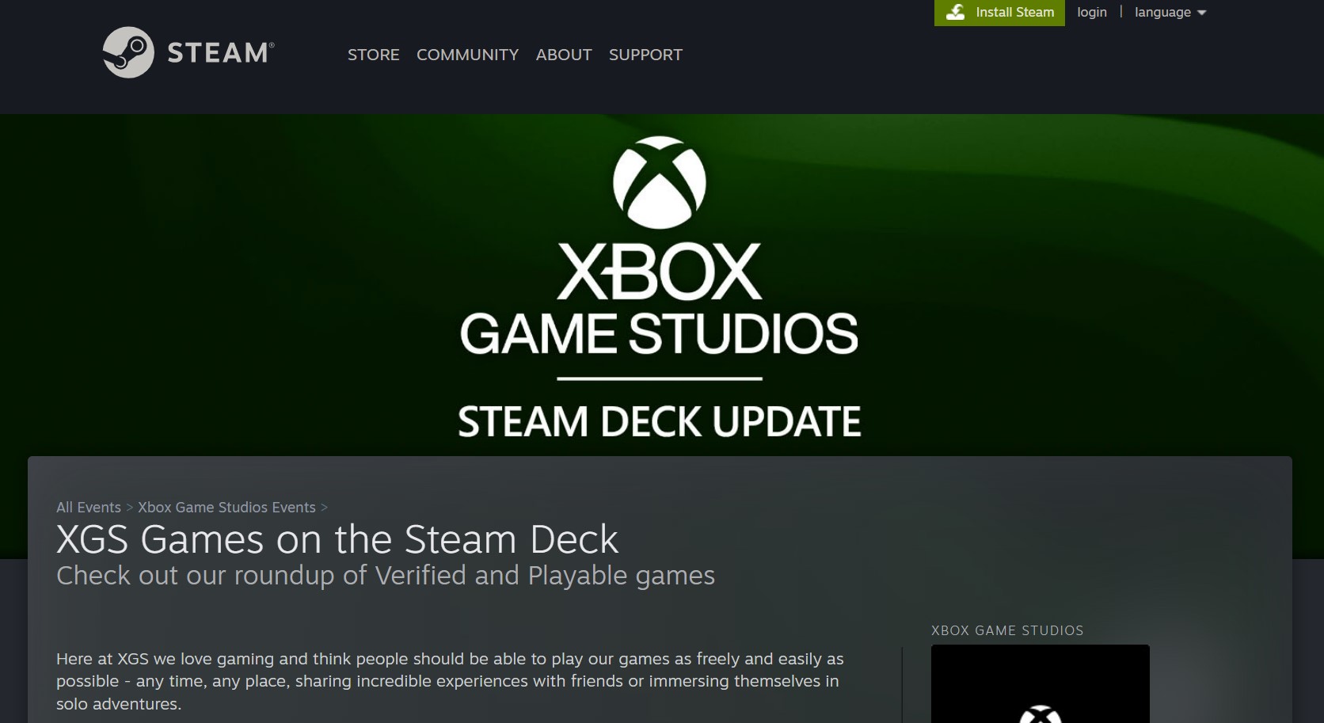Viewport: 1324px width, 723px height.
Task: Go to the ABOUT page
Action: point(564,55)
